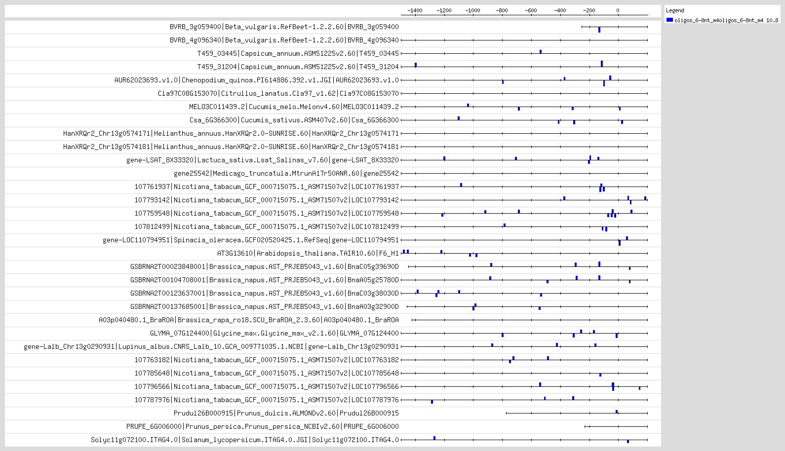This screenshot has width=785, height=451.
Task: Select the gene-Lalb_Chr13g0290931 Lupinus_albus label
Action: click(211, 346)
